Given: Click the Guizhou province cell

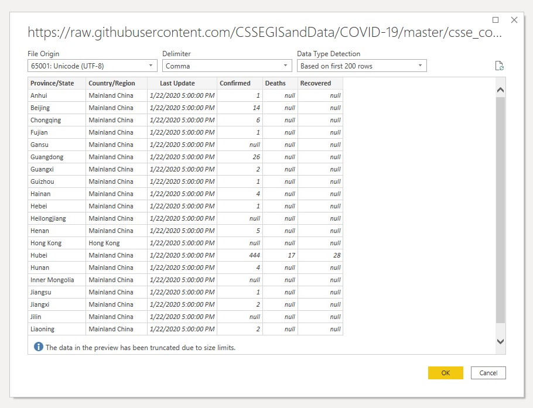Looking at the screenshot, I should 57,181.
